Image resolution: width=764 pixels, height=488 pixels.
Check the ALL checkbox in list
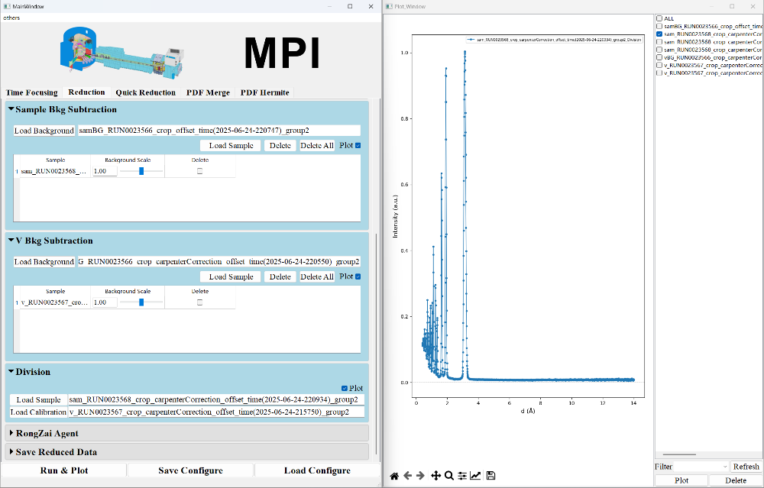pyautogui.click(x=659, y=18)
